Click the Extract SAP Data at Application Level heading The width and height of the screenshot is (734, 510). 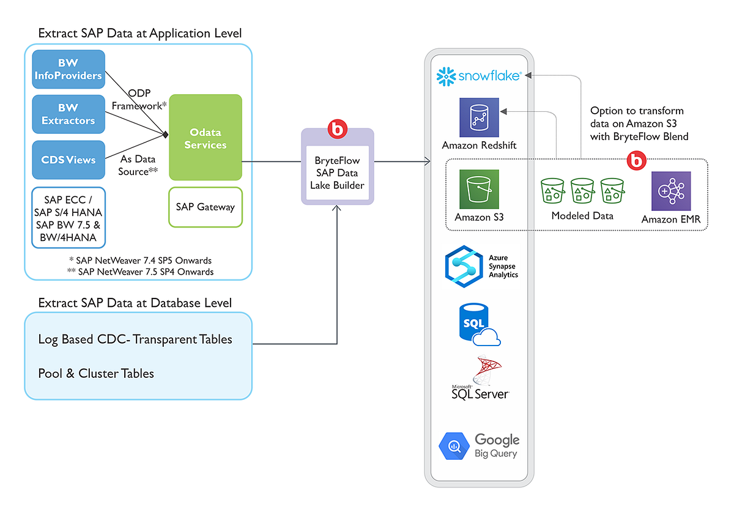coord(140,33)
